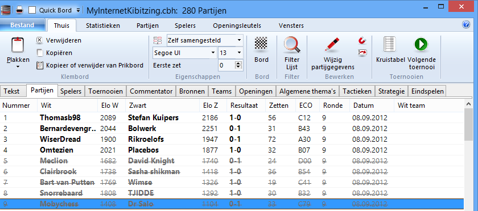
Task: Select game row with Bernardevengr..
Action: (x=232, y=129)
